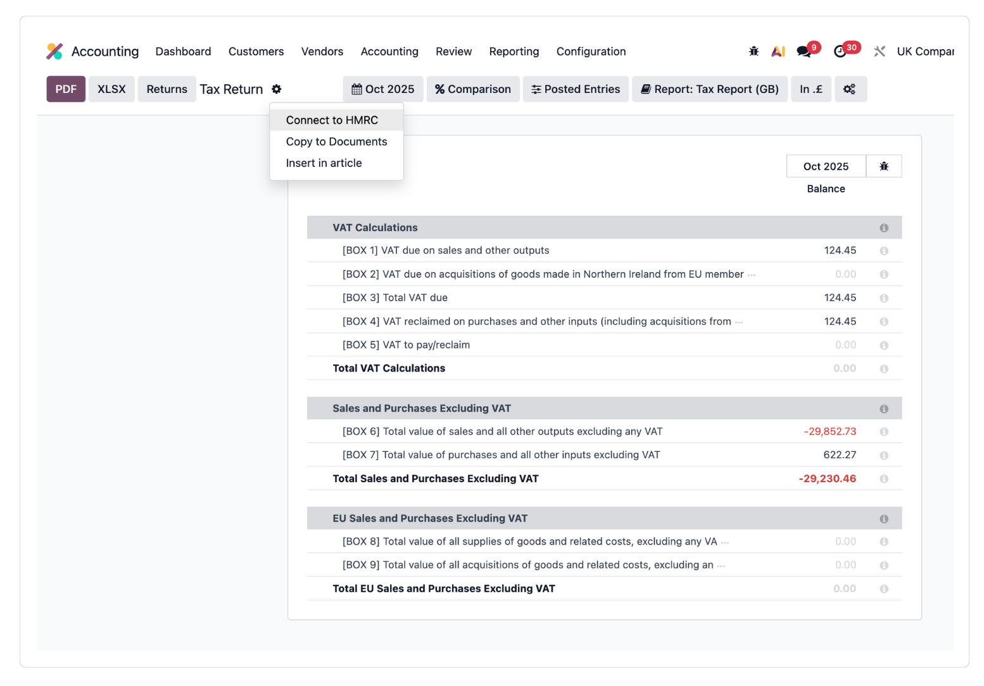Screen dimensions: 984x686
Task: Open Report: Tax Report (GB) selector
Action: (710, 89)
